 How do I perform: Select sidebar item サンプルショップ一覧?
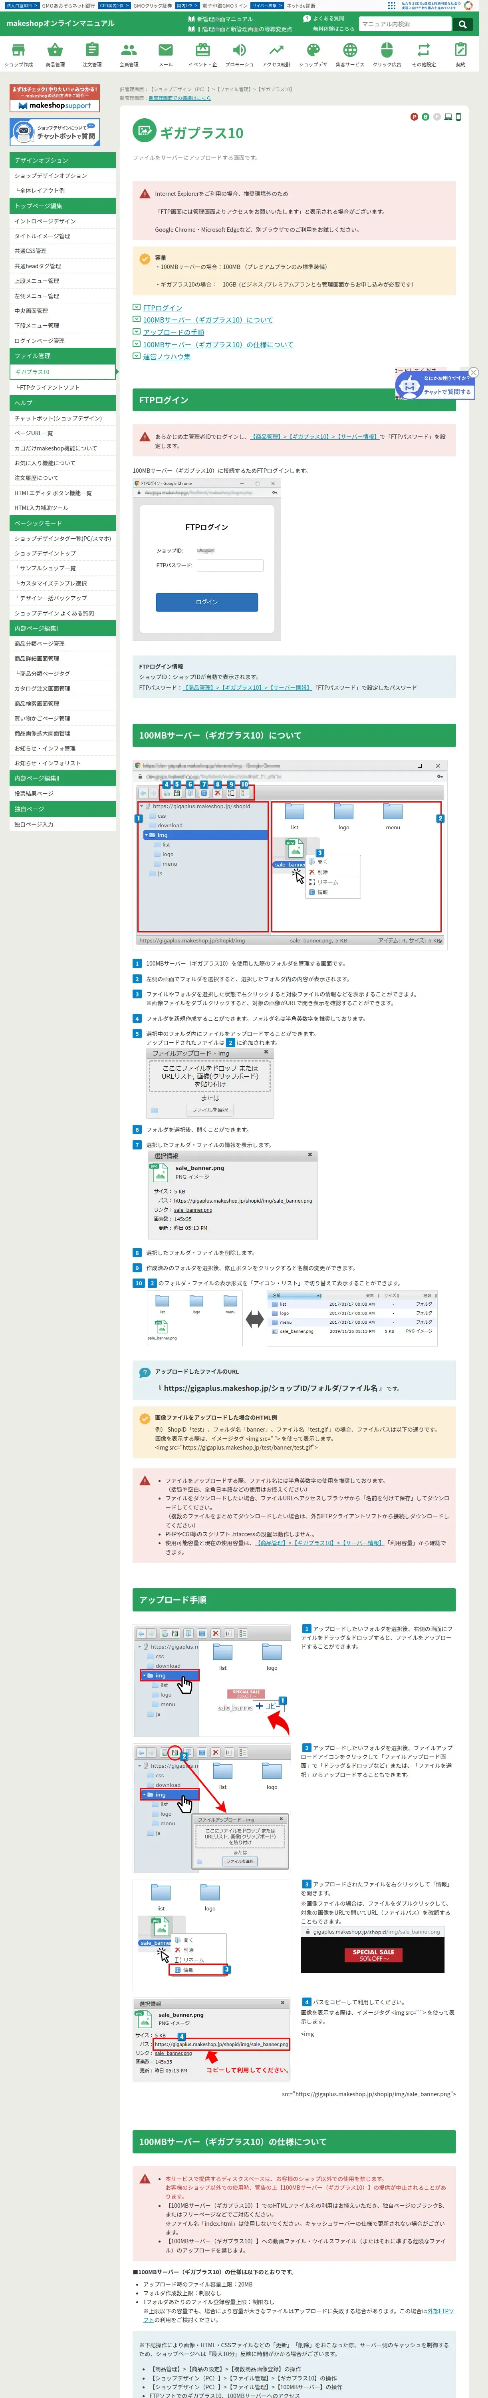62,568
